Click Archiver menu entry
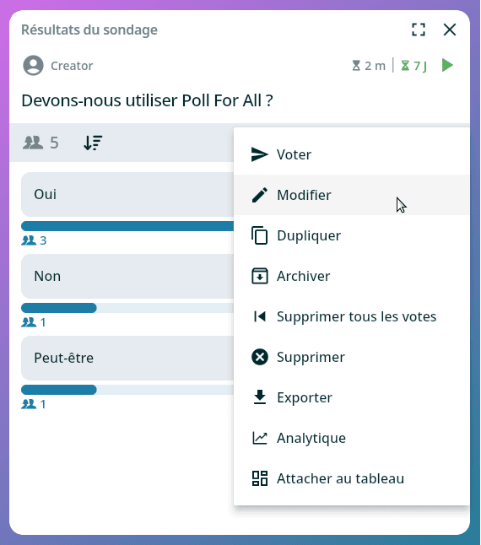Screen dimensions: 481x545 [352, 276]
